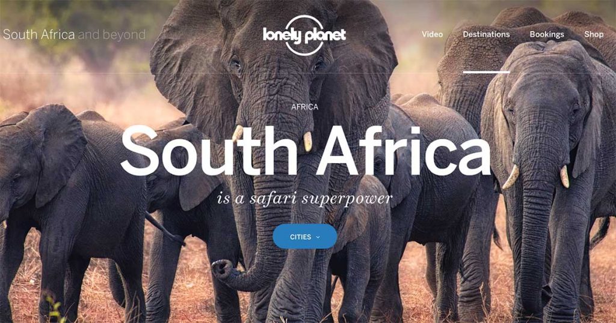Click the white underline beneath Destinations
The image size is (616, 323).
click(x=486, y=71)
